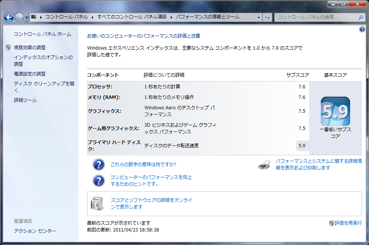Expand the arrow after コントロール パネル breadcrumb
Image resolution: width=369 pixels, height=245 pixels.
[x=92, y=17]
